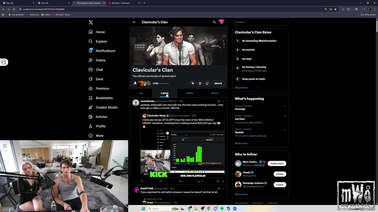Reload the page in browser toolbar
This screenshot has width=378, height=212.
(x=14, y=9)
